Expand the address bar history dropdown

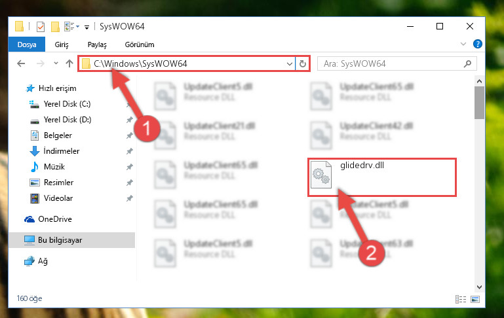coord(289,64)
